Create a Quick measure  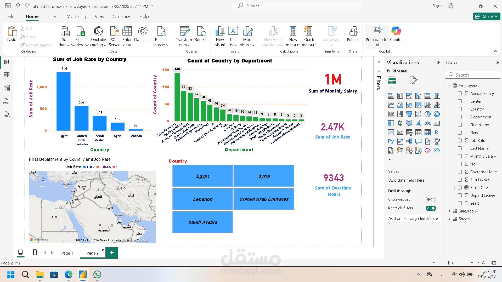(309, 37)
